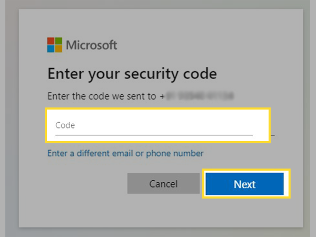Click the blurred phone number text
The image size is (316, 237).
click(x=200, y=96)
